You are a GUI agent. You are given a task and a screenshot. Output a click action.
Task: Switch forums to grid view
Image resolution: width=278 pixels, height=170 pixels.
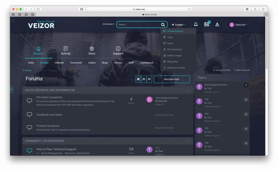(144, 79)
